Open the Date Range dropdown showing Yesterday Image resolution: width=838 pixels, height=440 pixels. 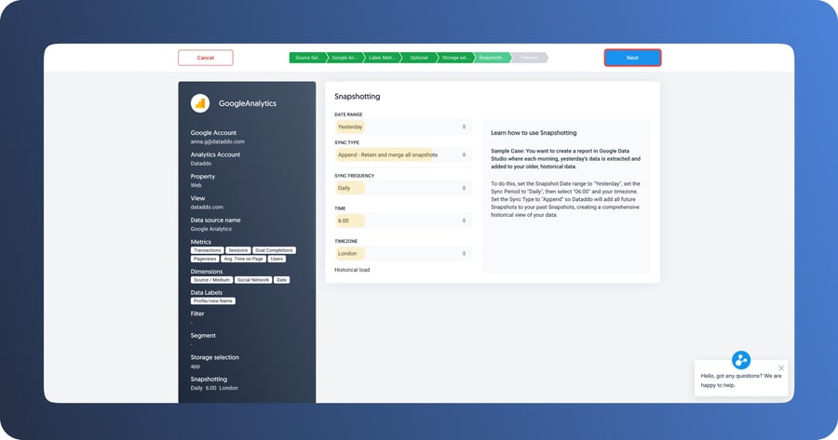pos(403,127)
